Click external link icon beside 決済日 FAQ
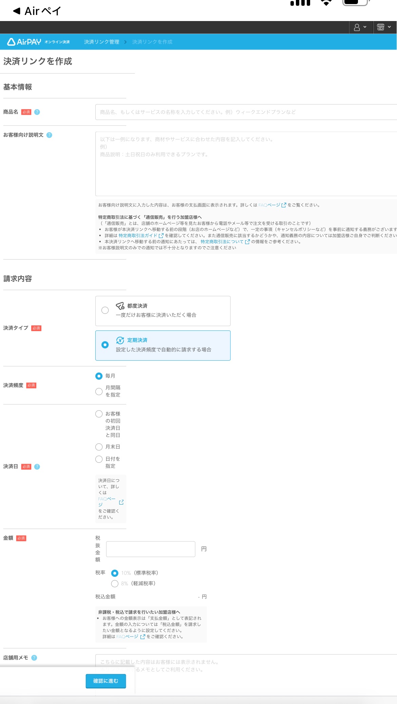Image resolution: width=397 pixels, height=704 pixels. coord(121,502)
